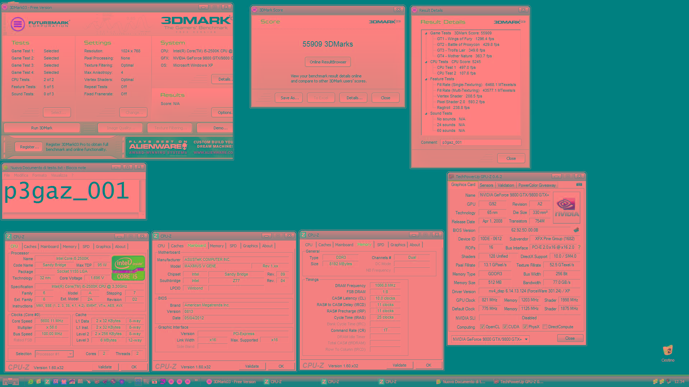Select the CPU Test 2 row
This screenshot has width=689, height=387.
(456, 73)
